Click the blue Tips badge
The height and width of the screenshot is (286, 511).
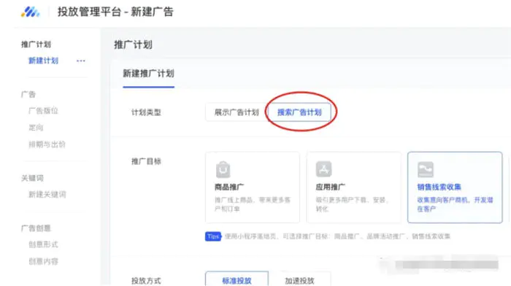pyautogui.click(x=213, y=236)
